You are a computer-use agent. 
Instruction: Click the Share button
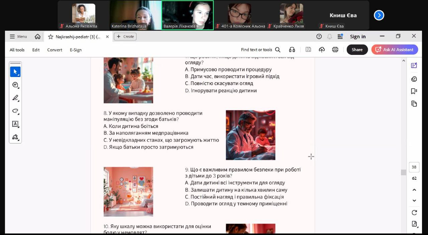click(x=357, y=50)
